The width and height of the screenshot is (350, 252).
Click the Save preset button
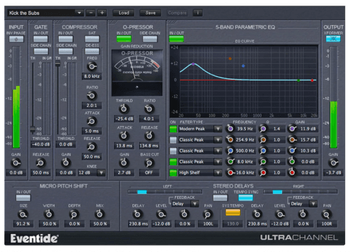click(x=150, y=13)
